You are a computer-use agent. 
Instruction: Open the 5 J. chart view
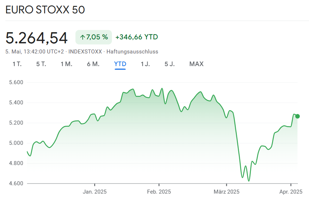170,64
